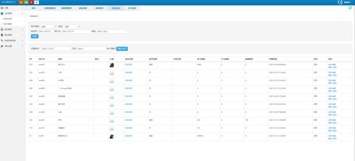The height and width of the screenshot is (161, 355).
Task: Open the 用户类别 dropdown
Action: (x=48, y=27)
